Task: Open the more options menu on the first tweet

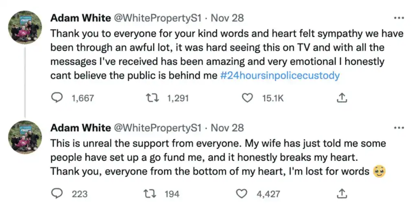Action: pos(399,18)
